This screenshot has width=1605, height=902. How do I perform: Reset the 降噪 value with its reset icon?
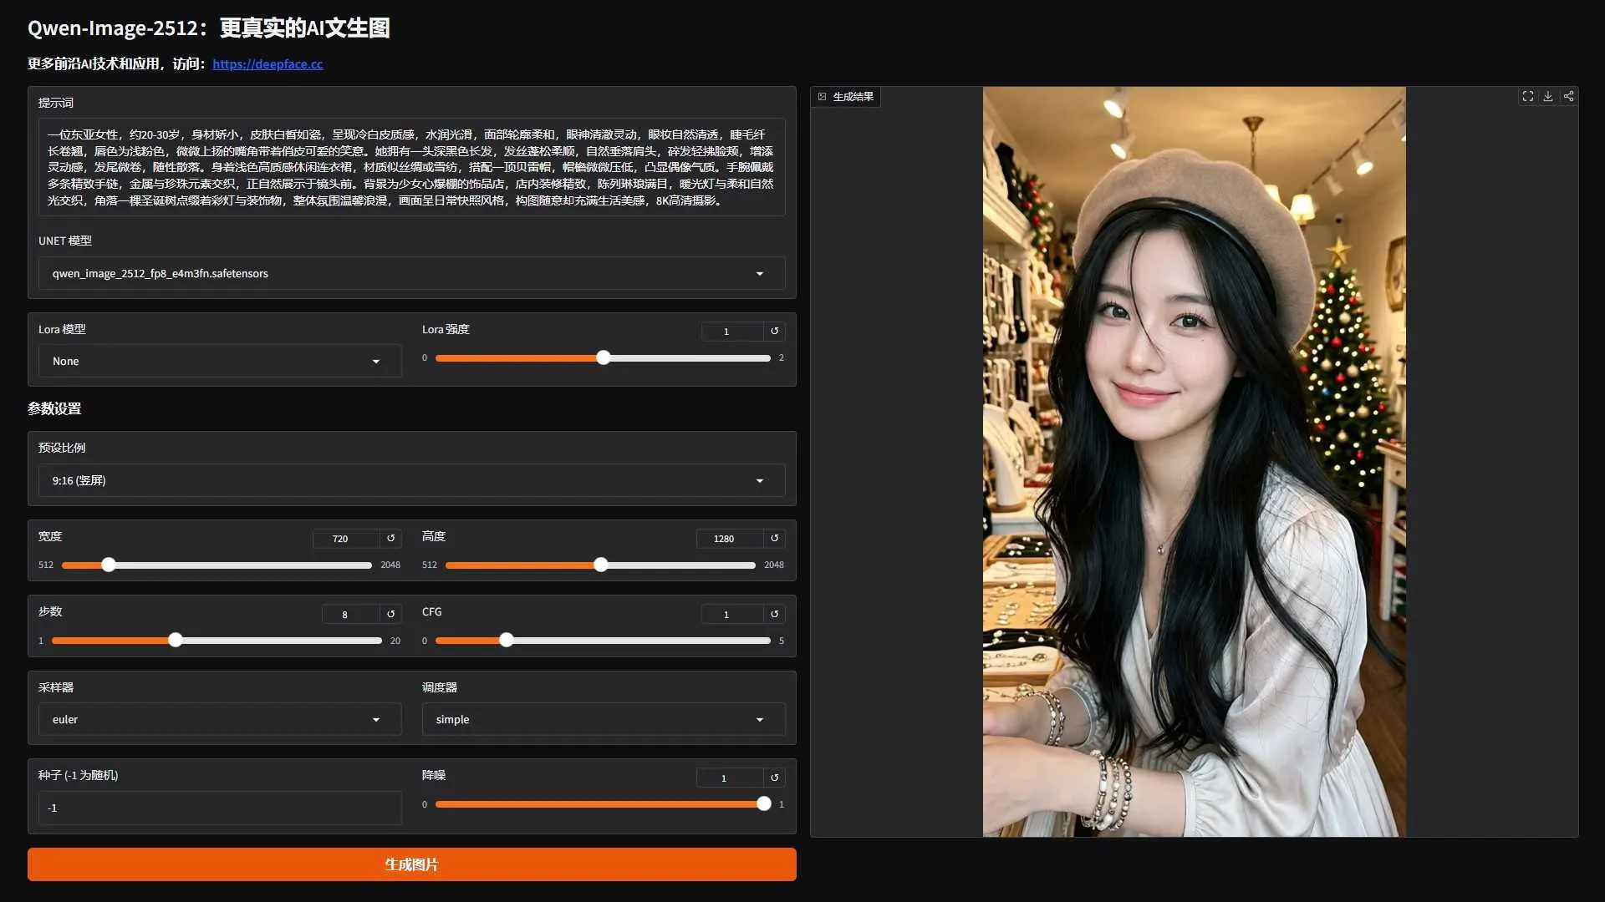[x=774, y=777]
